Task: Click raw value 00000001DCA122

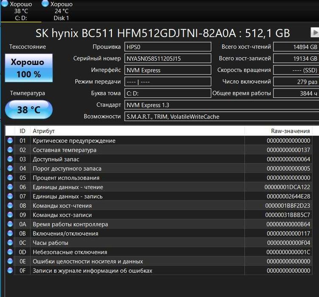Action: coord(287,187)
